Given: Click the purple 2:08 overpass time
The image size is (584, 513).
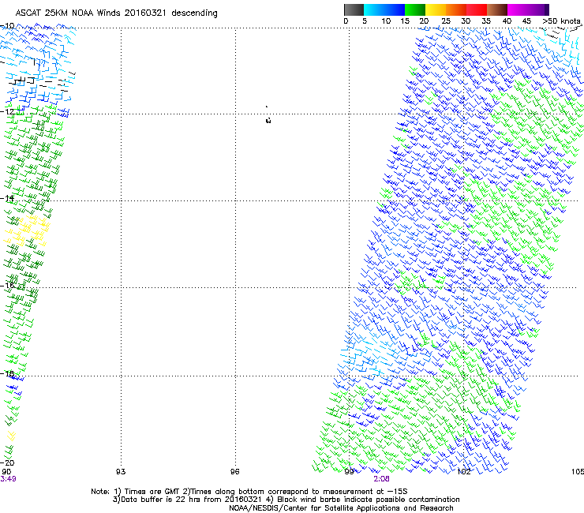Looking at the screenshot, I should click(x=382, y=479).
